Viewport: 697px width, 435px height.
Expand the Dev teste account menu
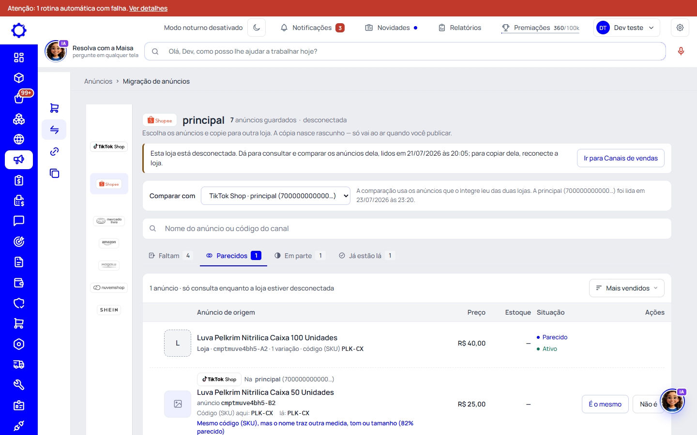click(627, 28)
